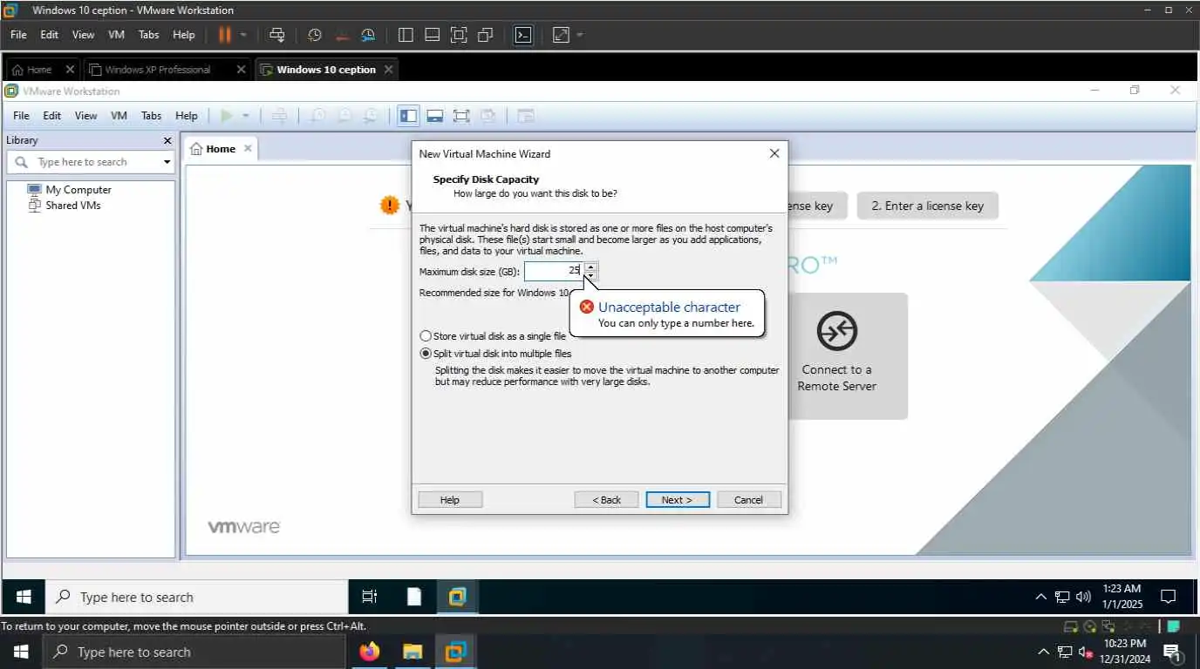Click green Play button in inner VMware toolbar
The height and width of the screenshot is (669, 1200).
tap(227, 116)
